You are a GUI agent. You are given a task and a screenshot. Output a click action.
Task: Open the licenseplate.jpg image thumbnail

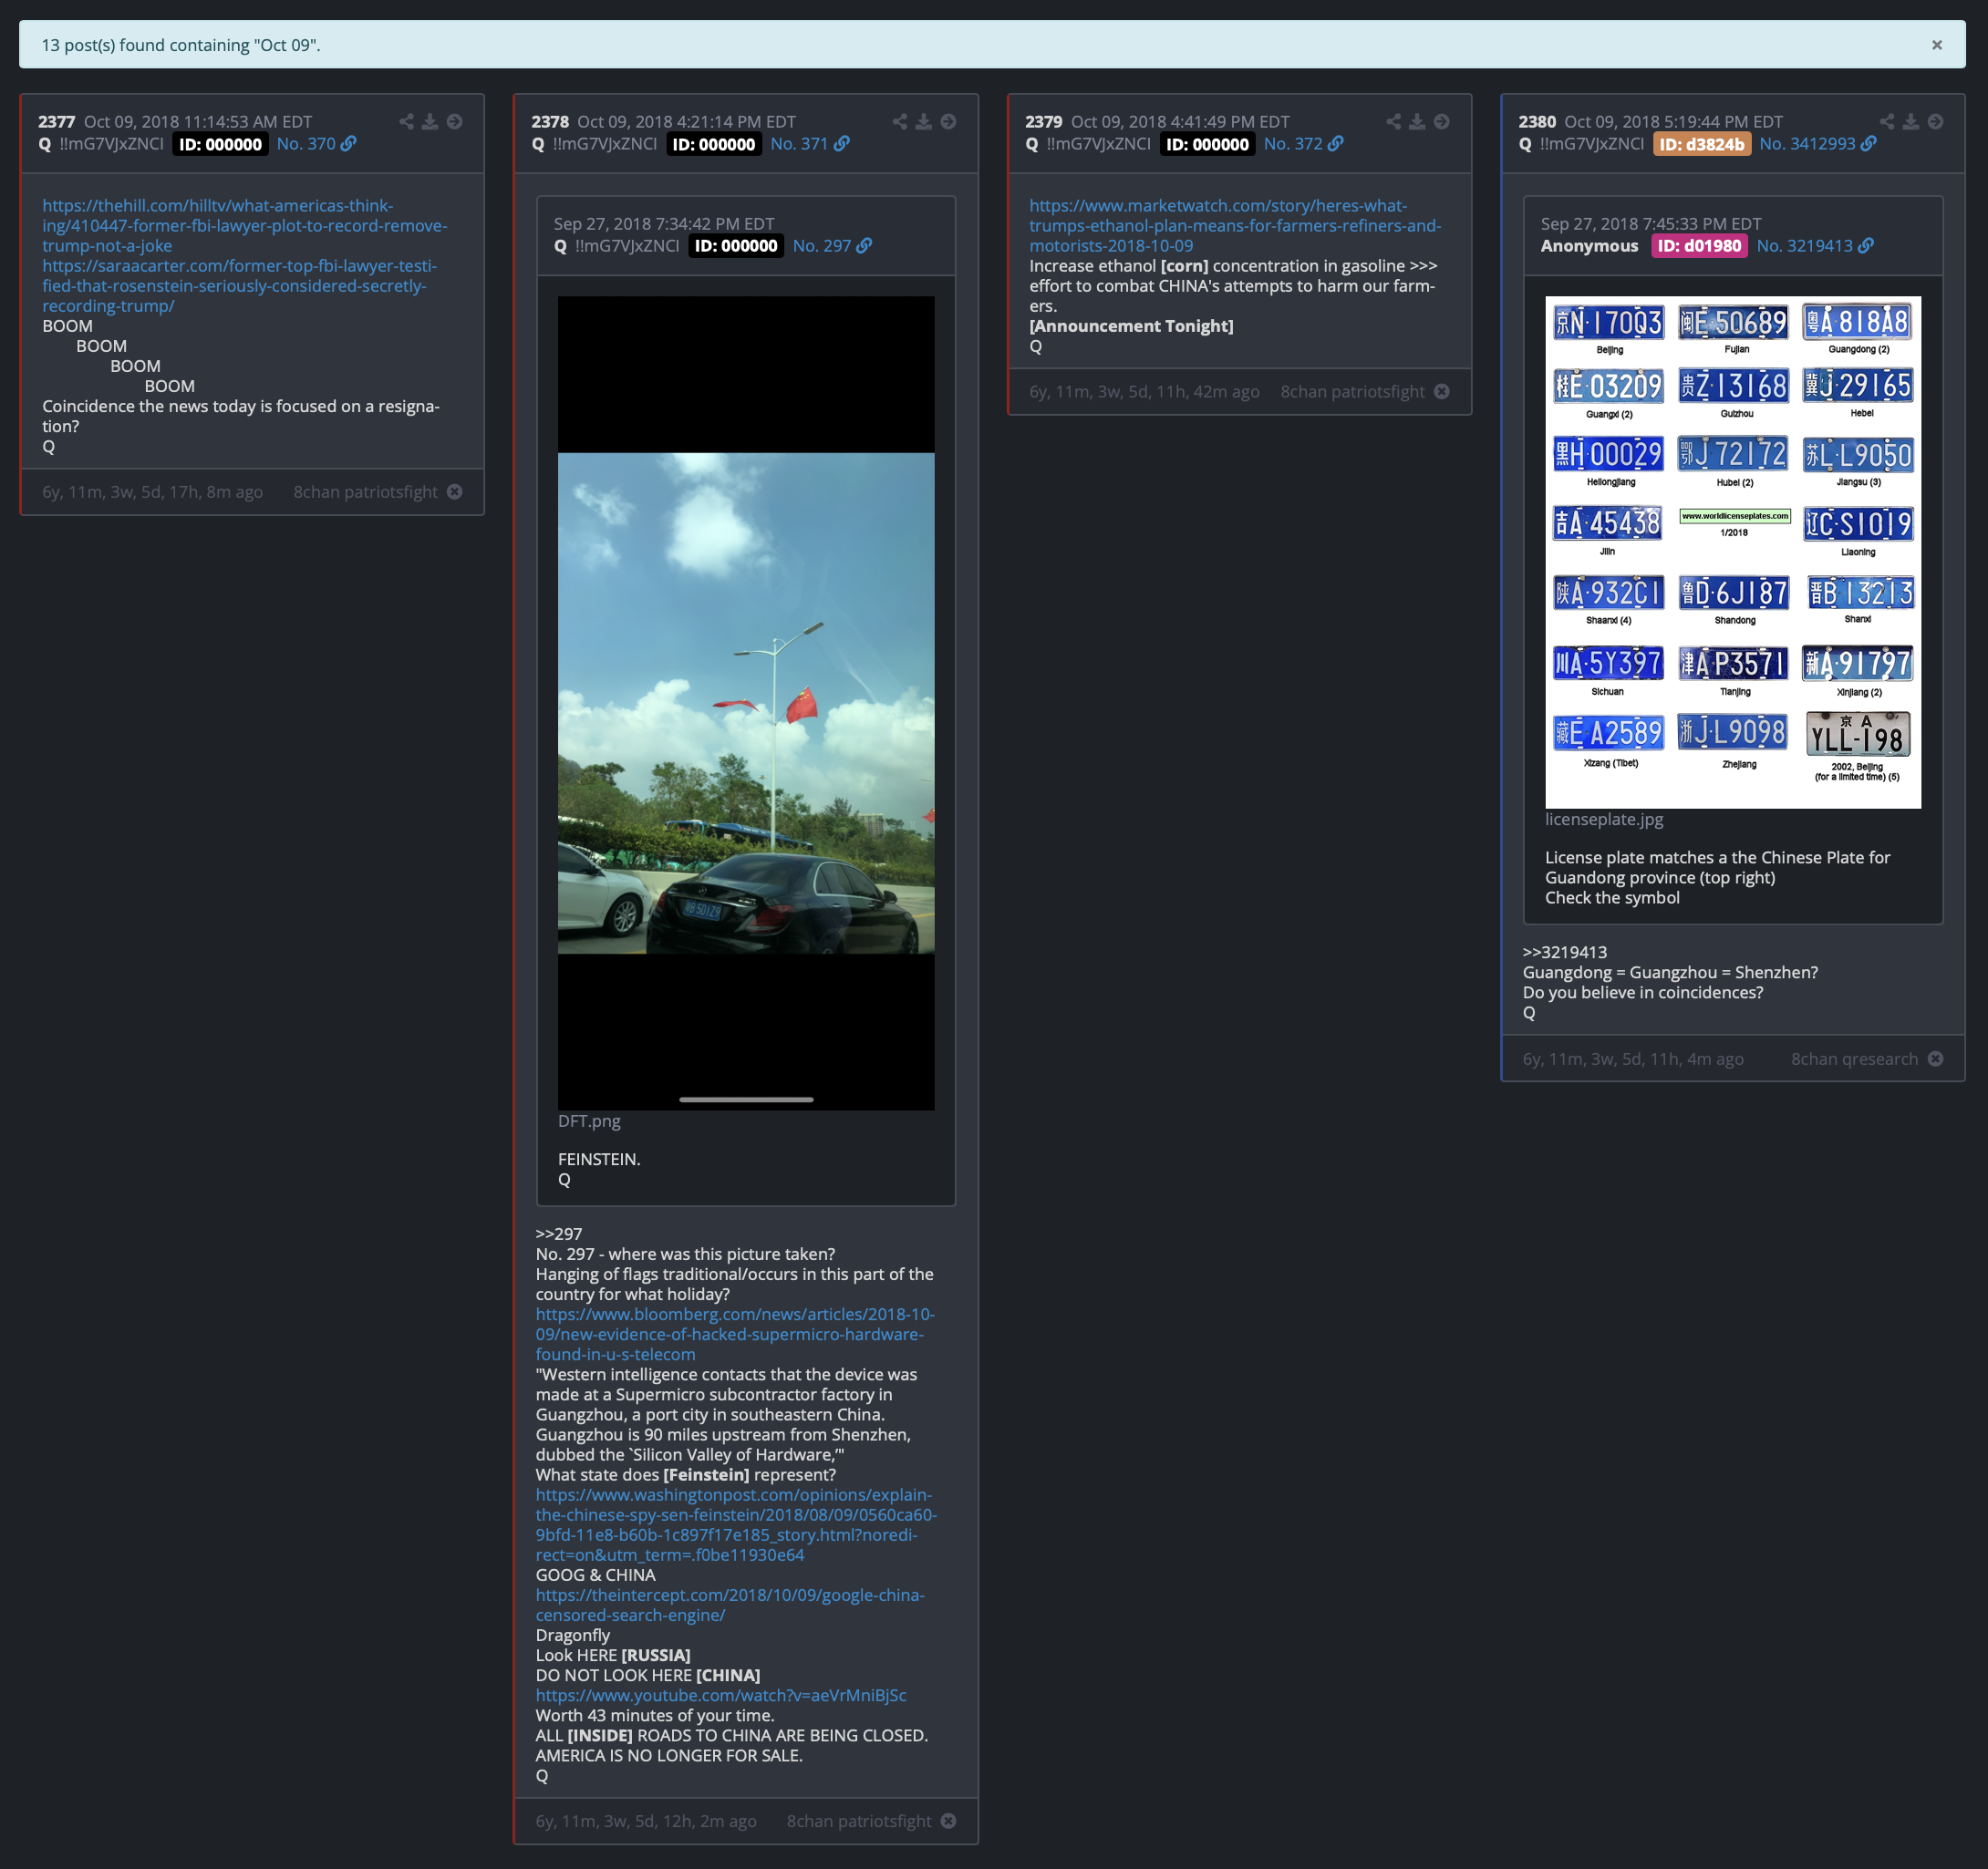click(x=1732, y=552)
